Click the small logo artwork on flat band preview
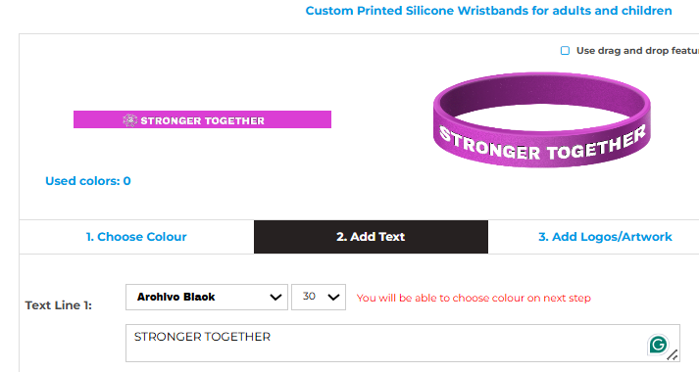The image size is (699, 372). [130, 120]
